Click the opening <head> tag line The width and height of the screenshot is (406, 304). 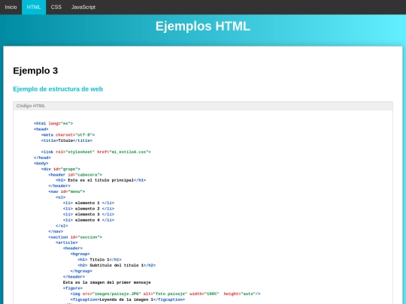tap(41, 129)
